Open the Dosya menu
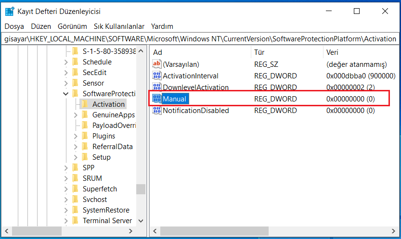 [14, 26]
